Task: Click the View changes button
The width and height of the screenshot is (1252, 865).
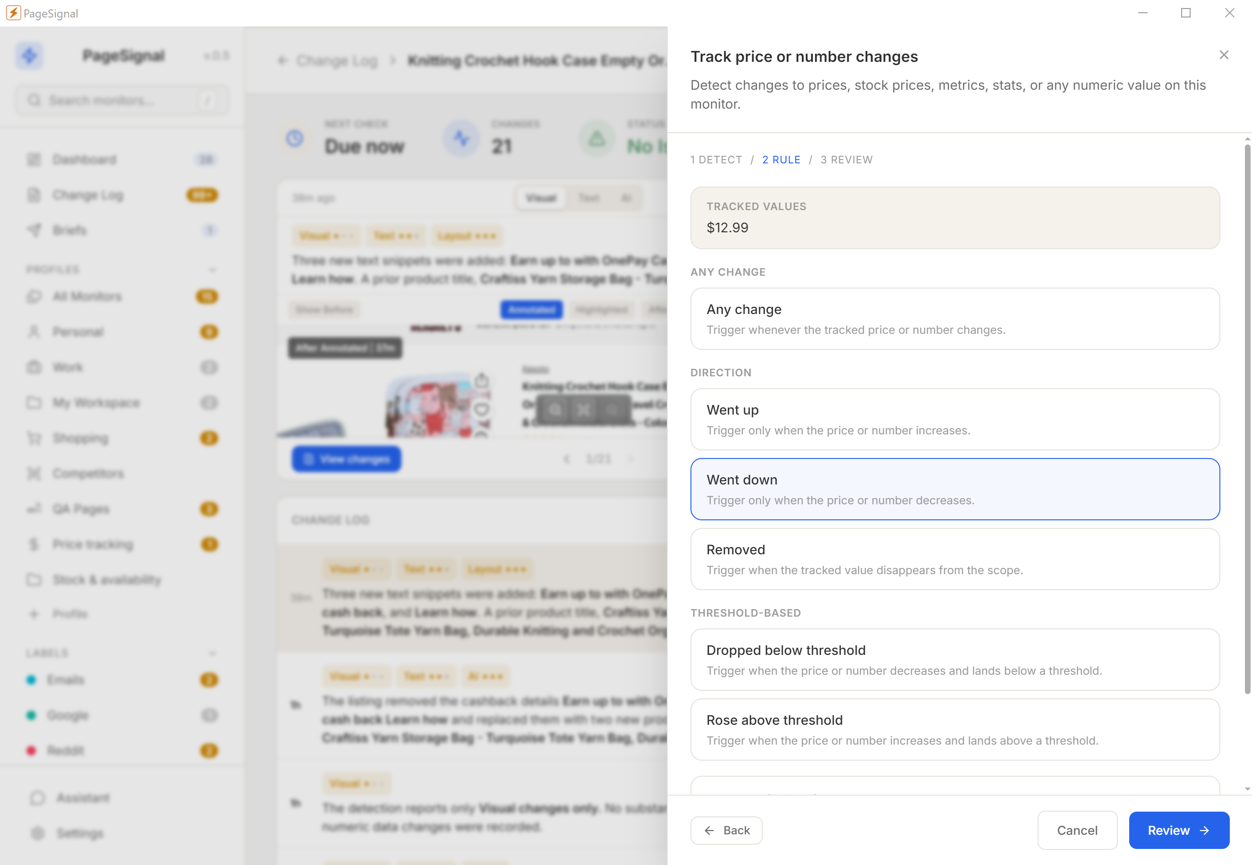Action: [346, 459]
